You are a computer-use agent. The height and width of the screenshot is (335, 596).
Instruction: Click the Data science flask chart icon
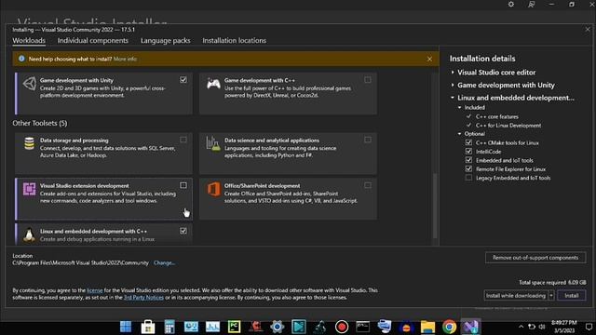click(x=213, y=143)
